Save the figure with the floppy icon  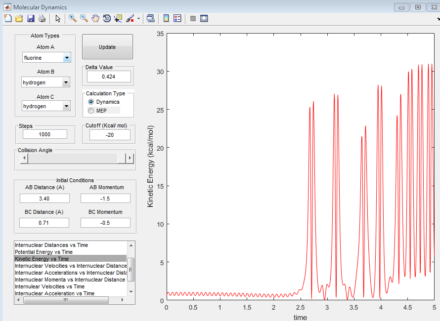pyautogui.click(x=31, y=18)
